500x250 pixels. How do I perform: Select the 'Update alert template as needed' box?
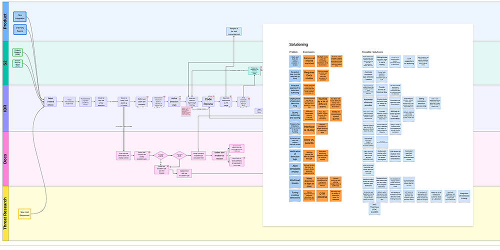219,155
